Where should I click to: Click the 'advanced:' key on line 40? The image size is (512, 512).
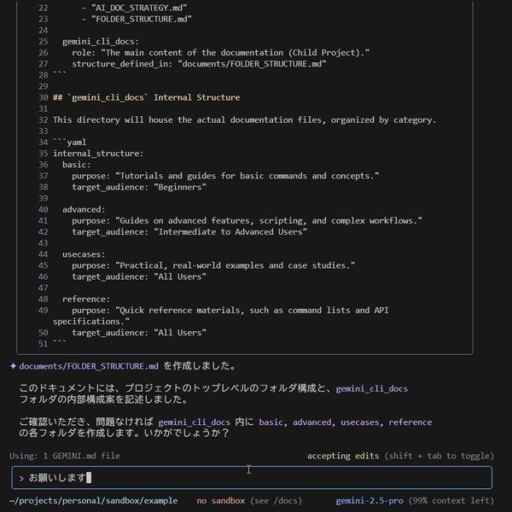[x=84, y=209]
